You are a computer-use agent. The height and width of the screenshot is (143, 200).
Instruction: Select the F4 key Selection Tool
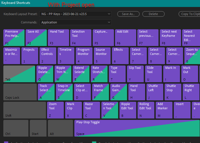click(x=81, y=38)
